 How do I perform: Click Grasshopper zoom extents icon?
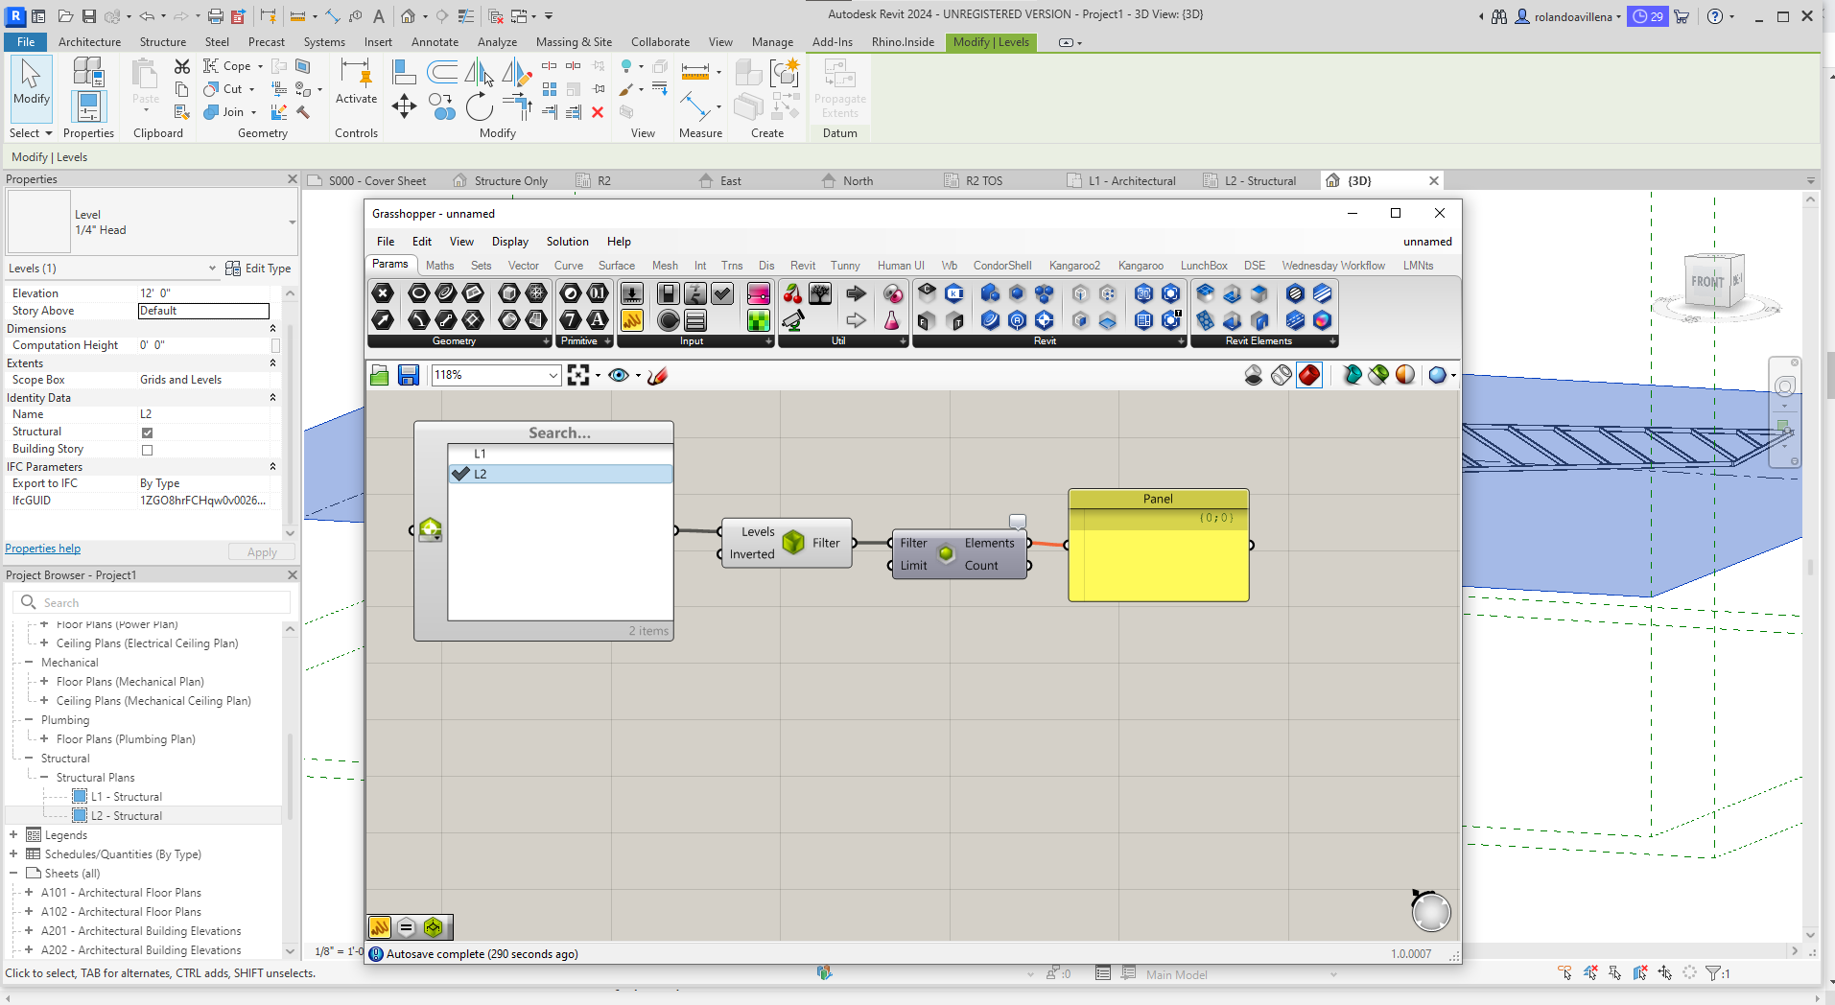click(577, 375)
